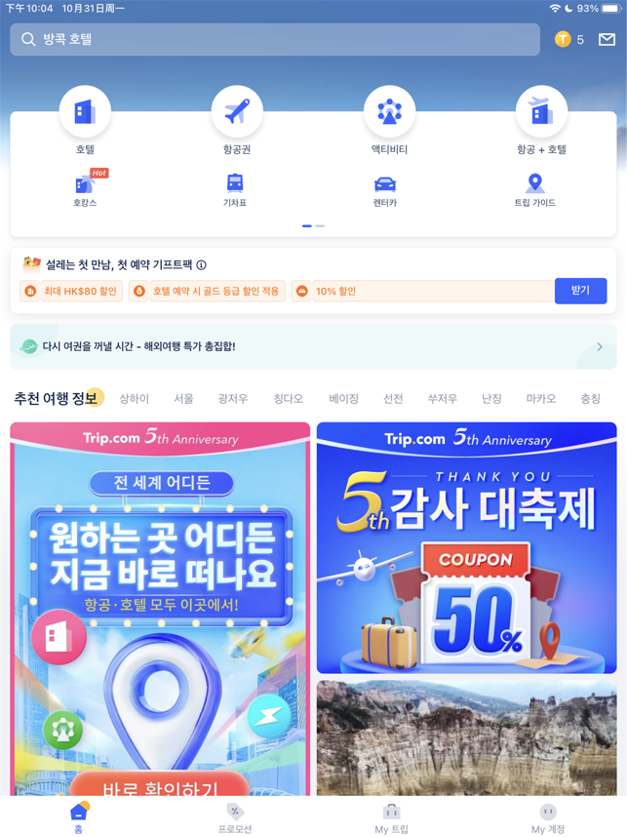Switch to the 상하이 destination tab
The width and height of the screenshot is (627, 837).
[134, 399]
